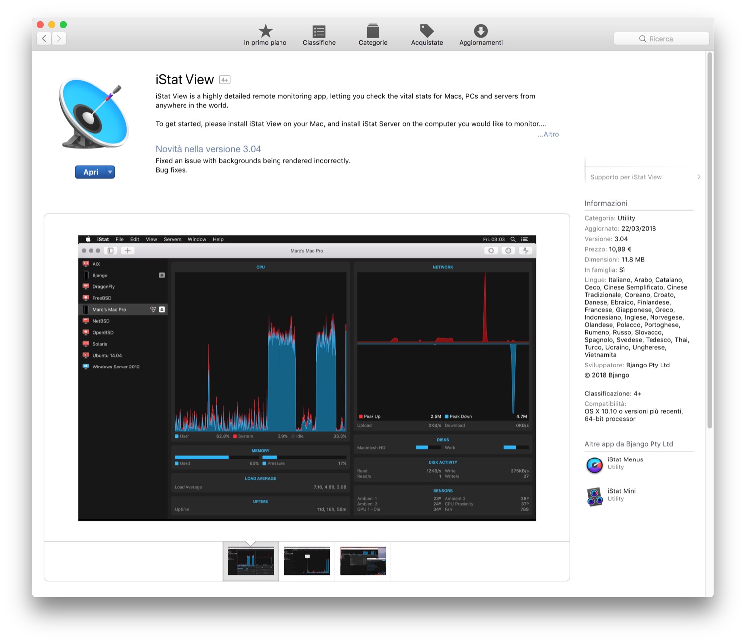
Task: Select the first screenshot thumbnail
Action: point(251,561)
